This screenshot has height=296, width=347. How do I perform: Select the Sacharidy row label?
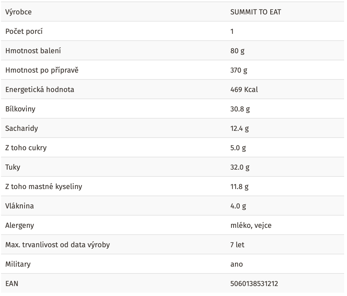pyautogui.click(x=22, y=128)
